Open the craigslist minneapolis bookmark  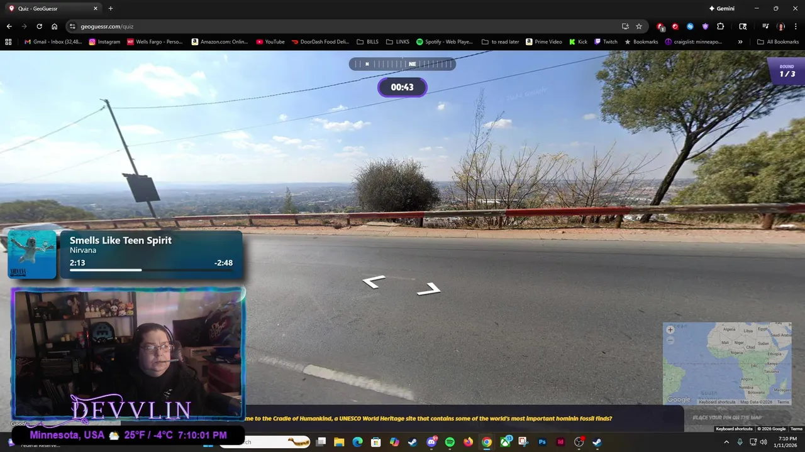pyautogui.click(x=694, y=42)
